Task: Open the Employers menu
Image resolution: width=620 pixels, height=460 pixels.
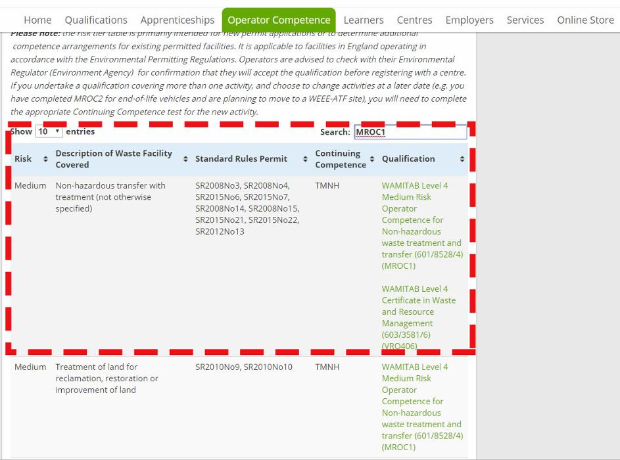Action: 469,20
